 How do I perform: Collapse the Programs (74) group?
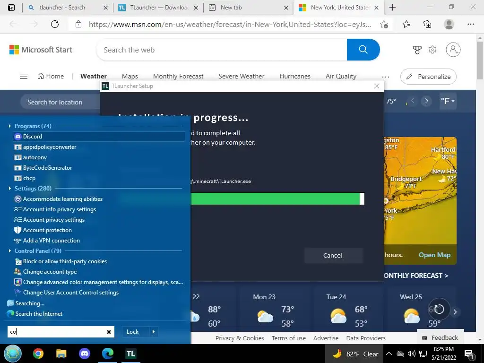coord(10,126)
